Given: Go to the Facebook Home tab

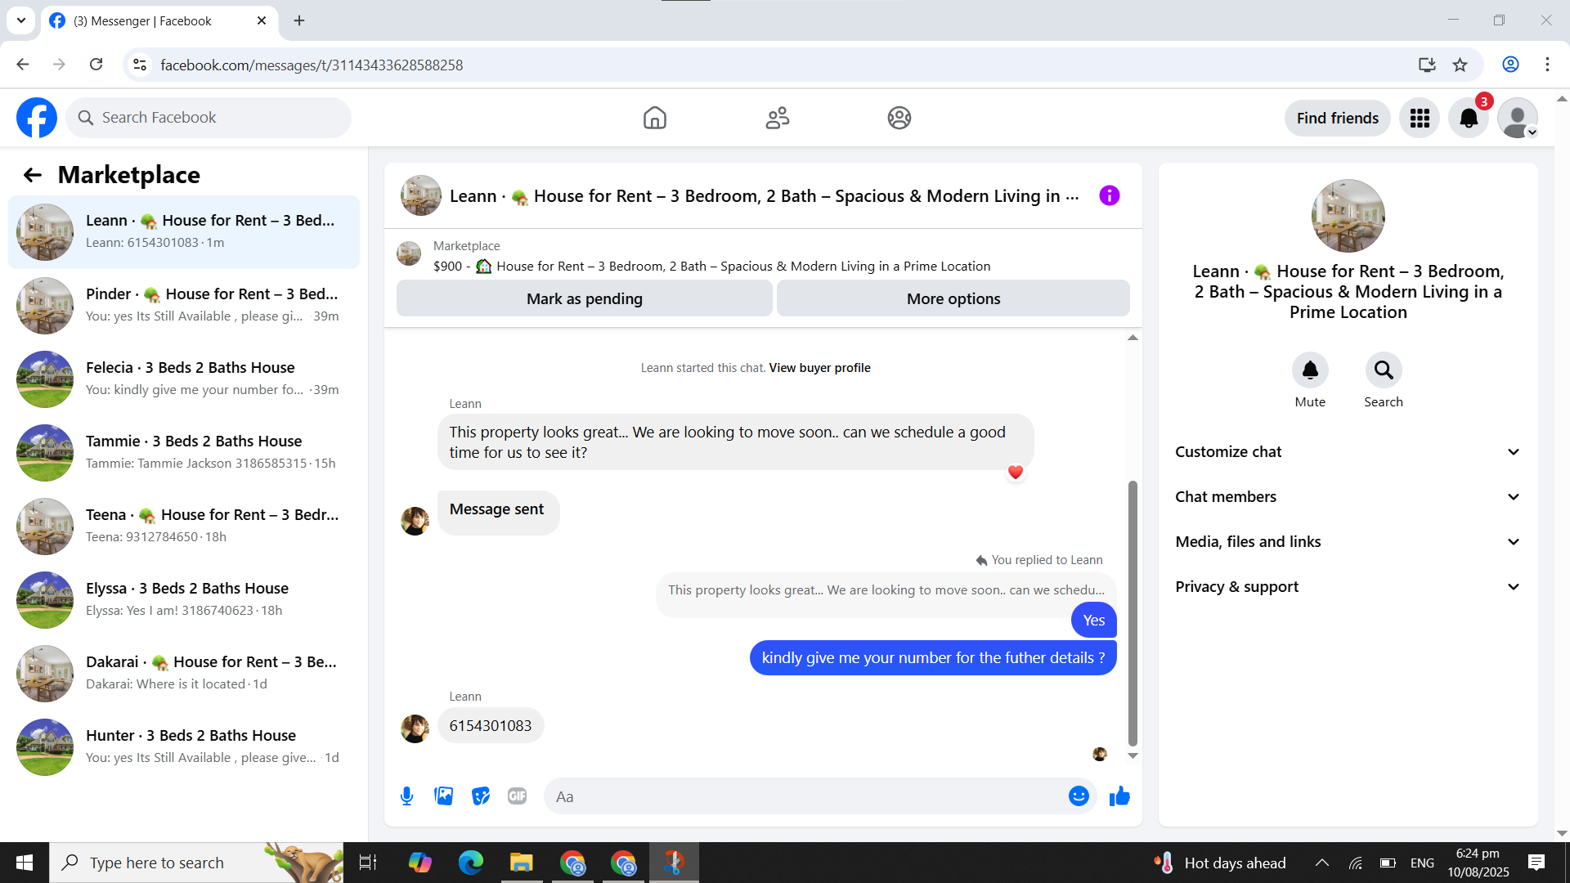Looking at the screenshot, I should 654,119.
